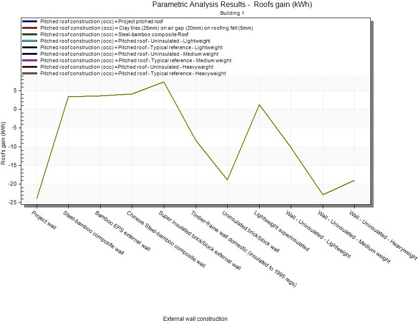Click the 'Project wall' x-axis label
The height and width of the screenshot is (325, 420).
pos(44,220)
